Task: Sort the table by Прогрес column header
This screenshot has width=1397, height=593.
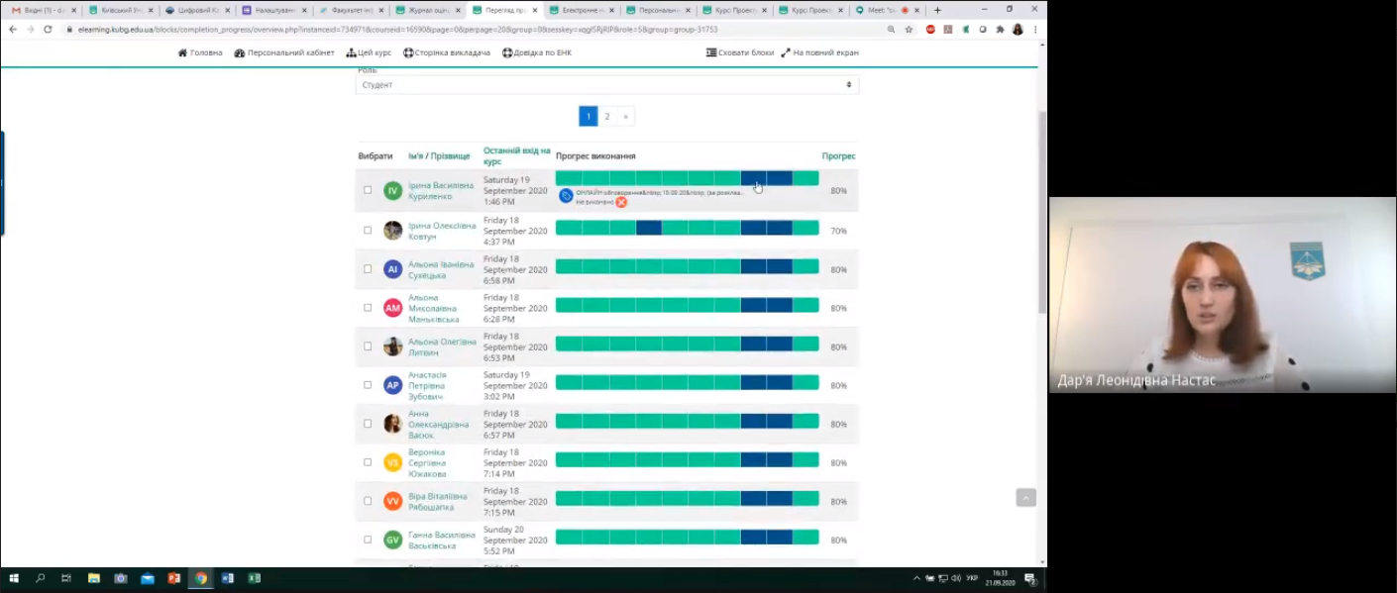Action: (x=838, y=156)
